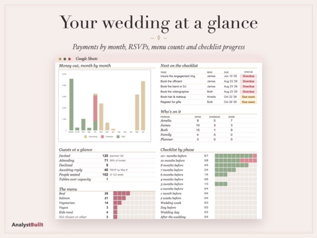Click the Invited count of 120
This screenshot has width=317, height=238.
105,156
